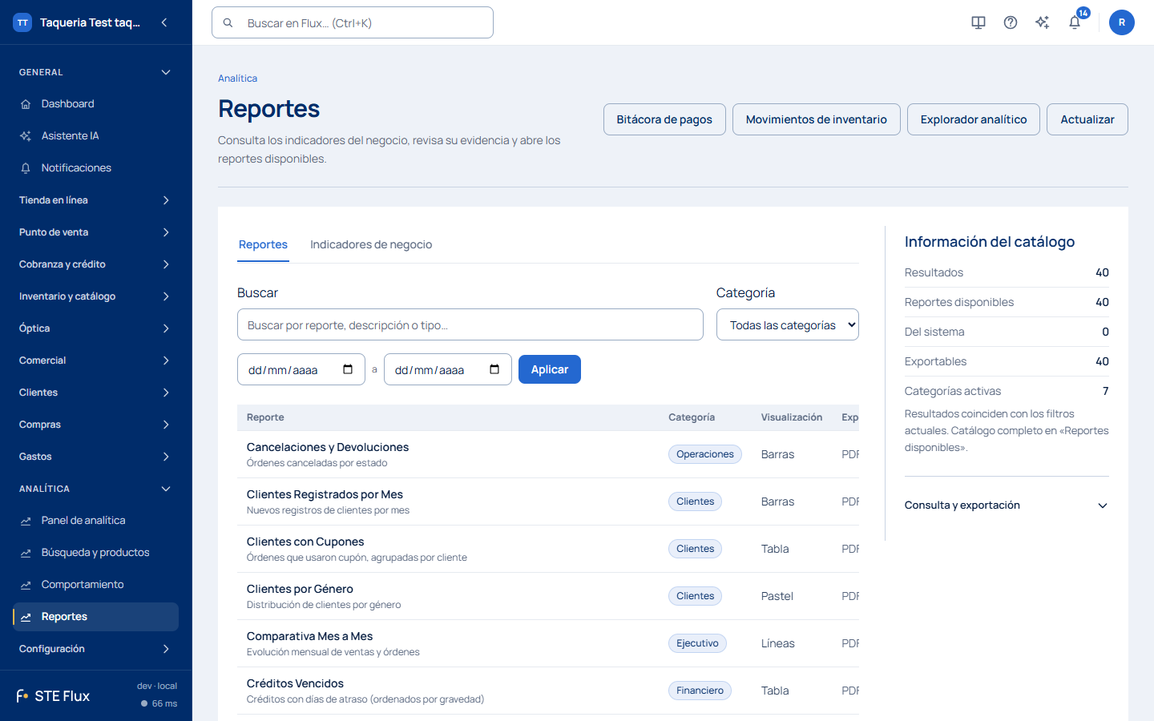This screenshot has height=721, width=1154.
Task: Click the AI sparkle icon in header
Action: [1043, 22]
